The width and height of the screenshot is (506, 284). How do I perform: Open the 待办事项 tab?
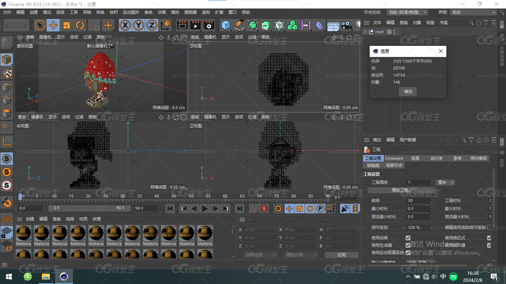[479, 158]
